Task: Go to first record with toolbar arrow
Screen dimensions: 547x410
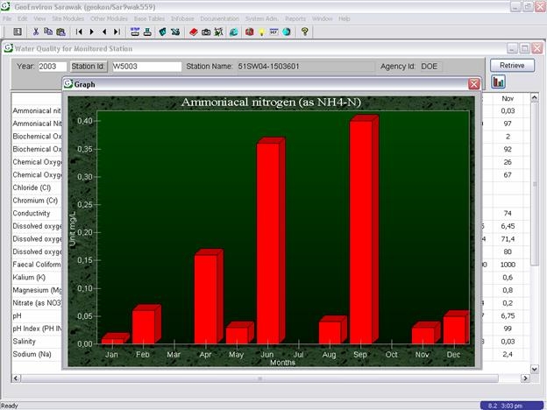Action: tap(80, 32)
